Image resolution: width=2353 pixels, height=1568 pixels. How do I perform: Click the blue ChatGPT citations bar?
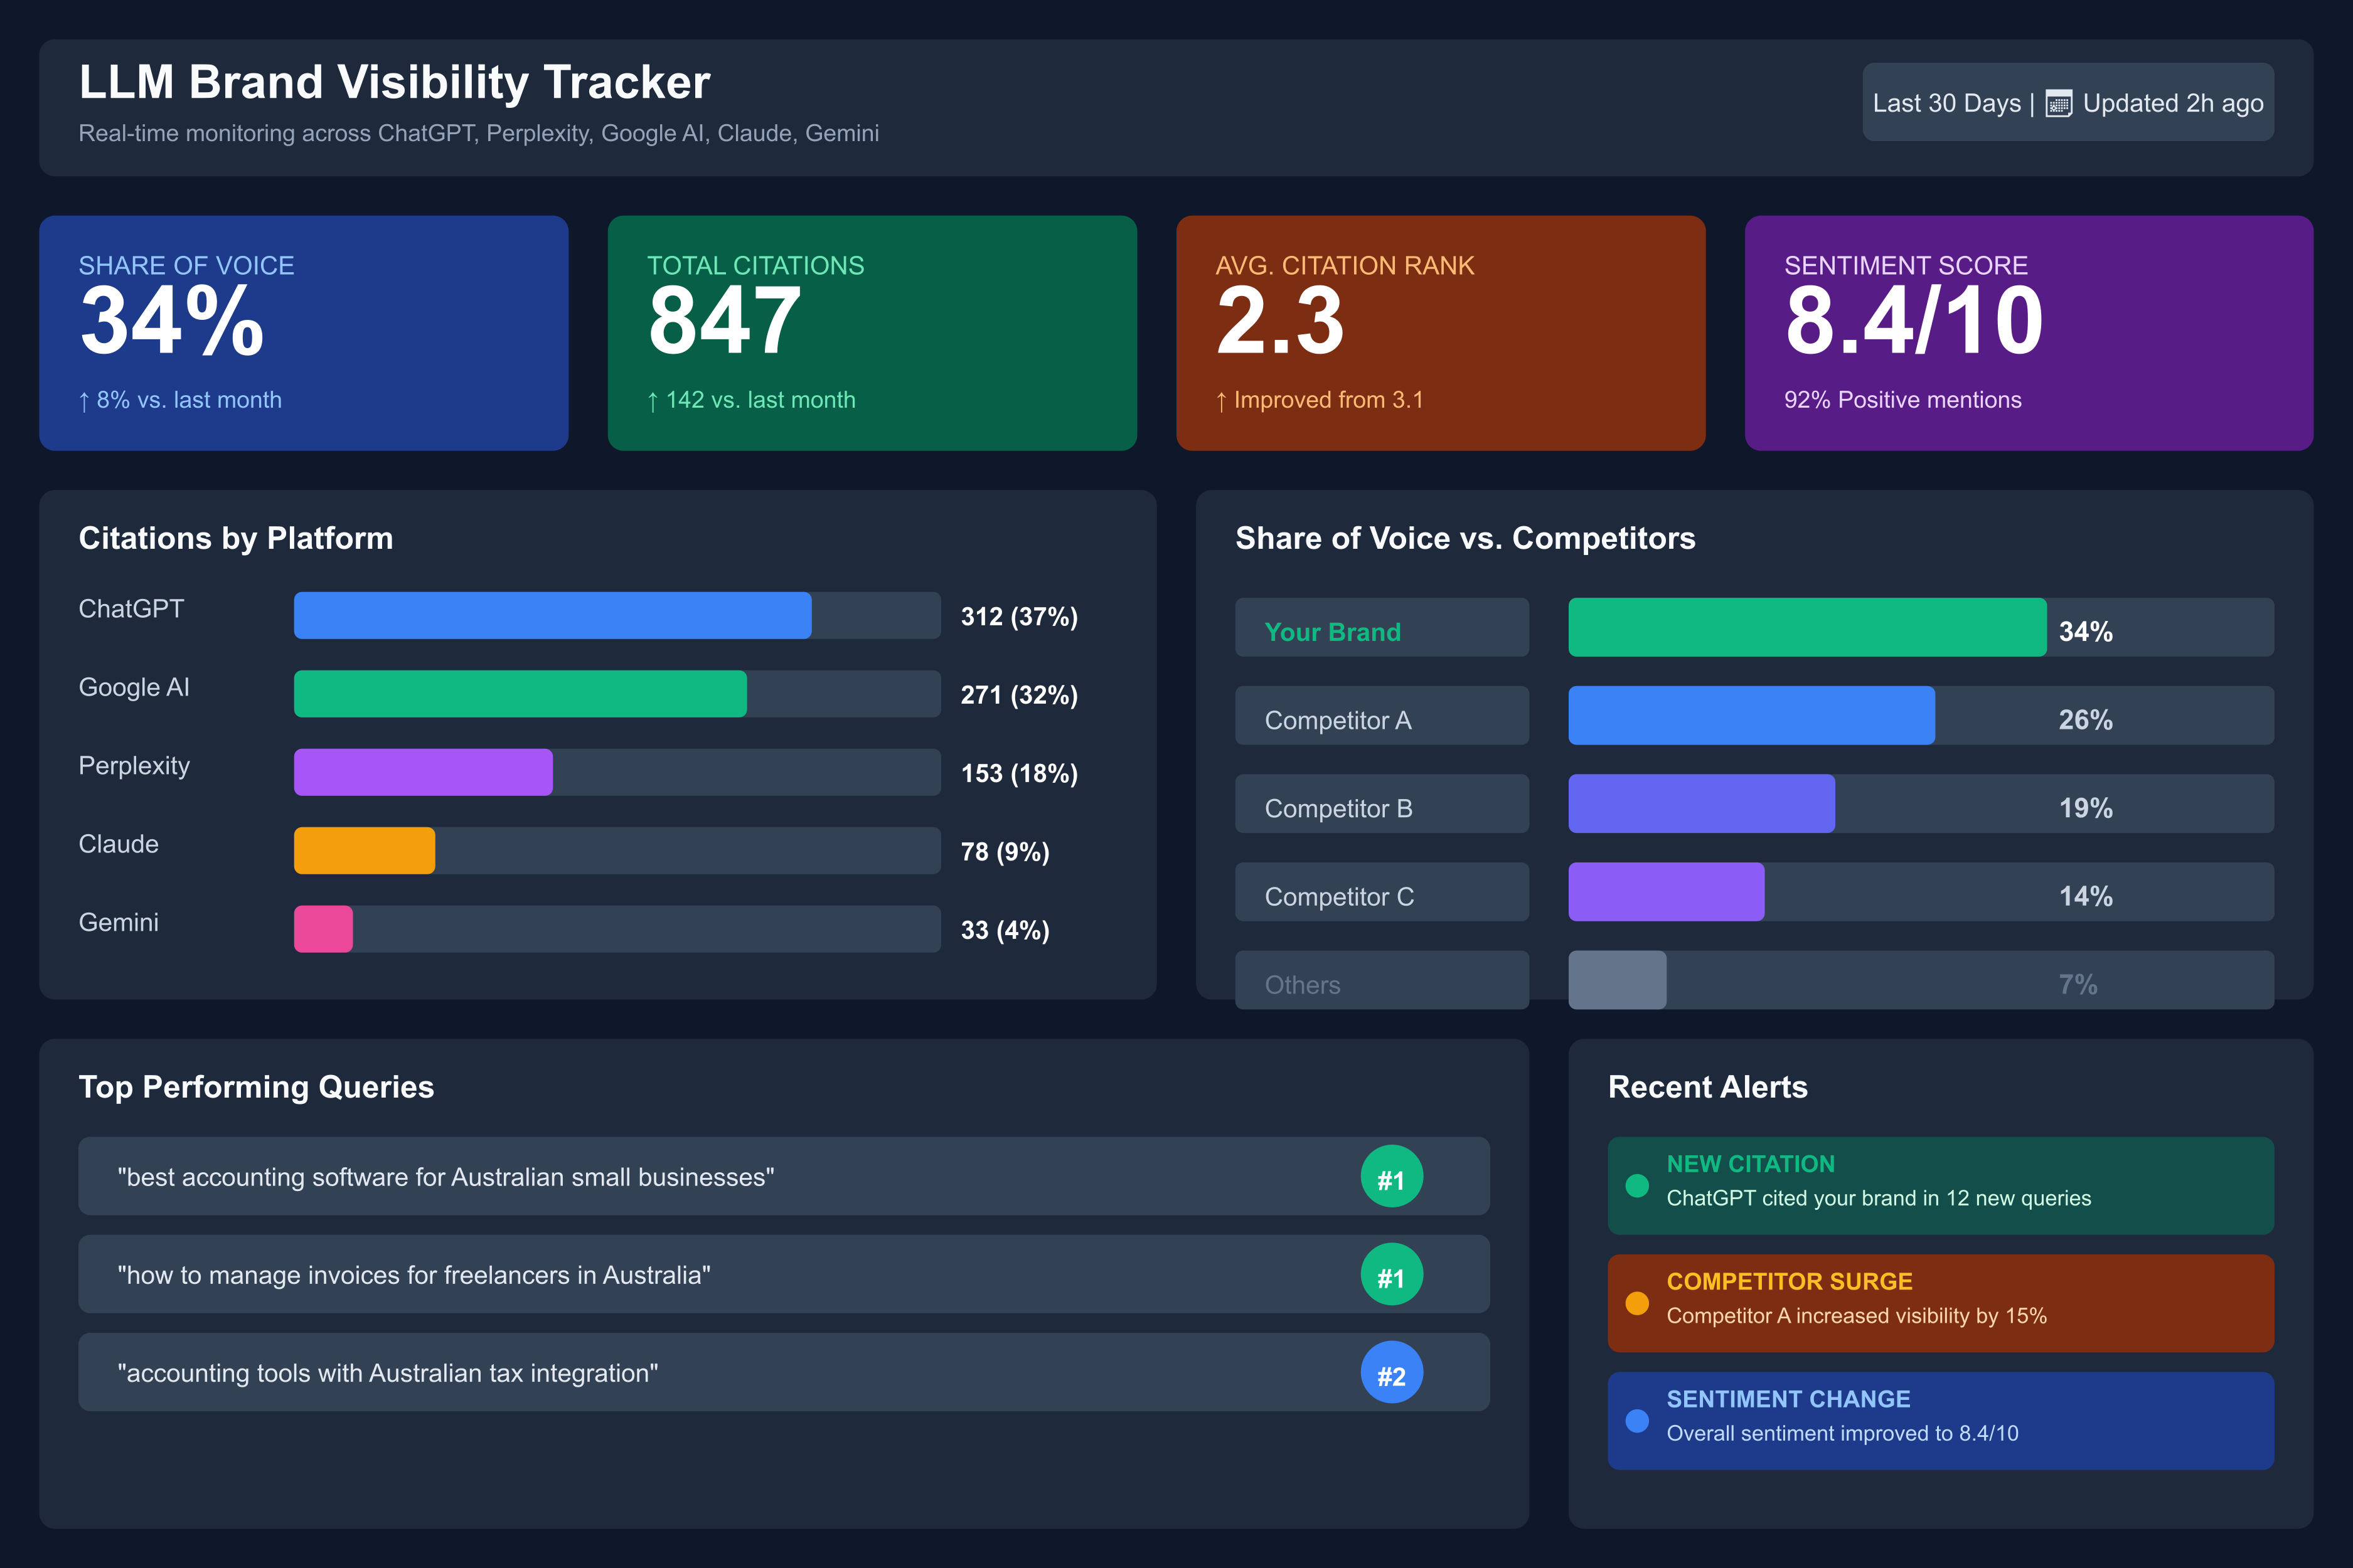[x=552, y=615]
